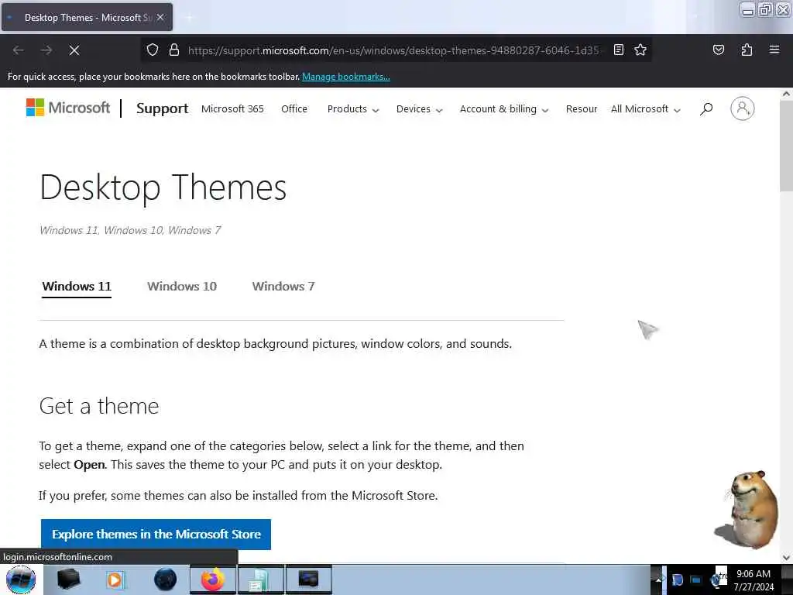Open the document taskbar item
Viewport: 793px width, 595px height.
[x=260, y=580]
